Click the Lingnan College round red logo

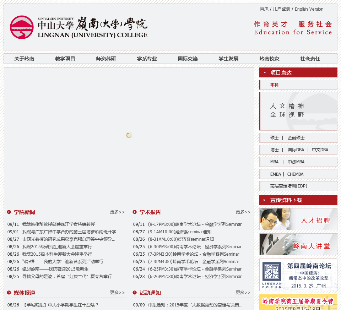click(22, 27)
